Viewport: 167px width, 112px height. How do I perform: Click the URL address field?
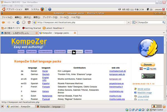pos(80,22)
